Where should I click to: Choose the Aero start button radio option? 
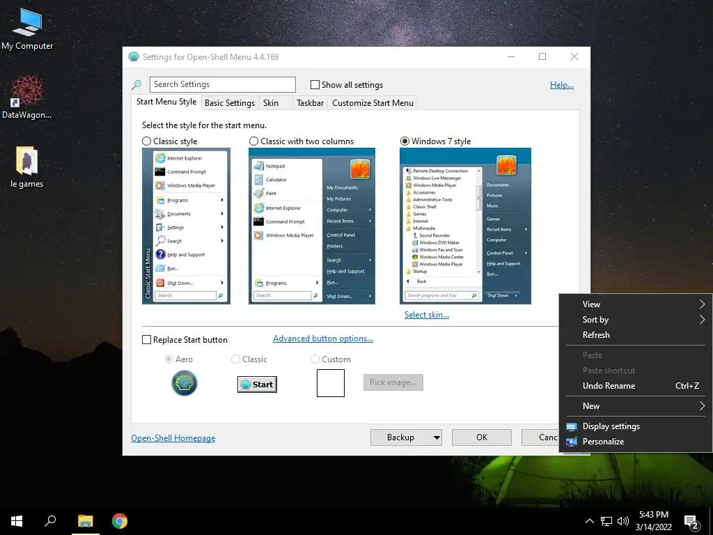click(169, 359)
